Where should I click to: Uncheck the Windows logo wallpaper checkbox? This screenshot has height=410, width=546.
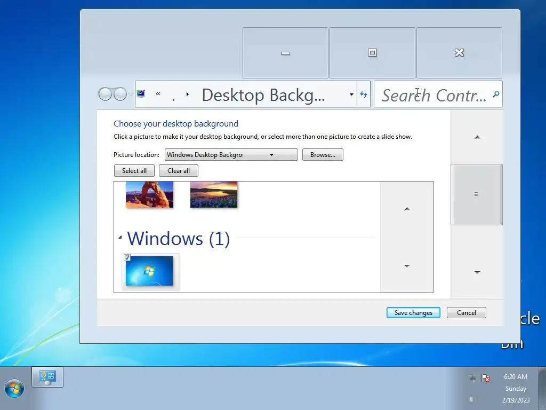pos(127,258)
